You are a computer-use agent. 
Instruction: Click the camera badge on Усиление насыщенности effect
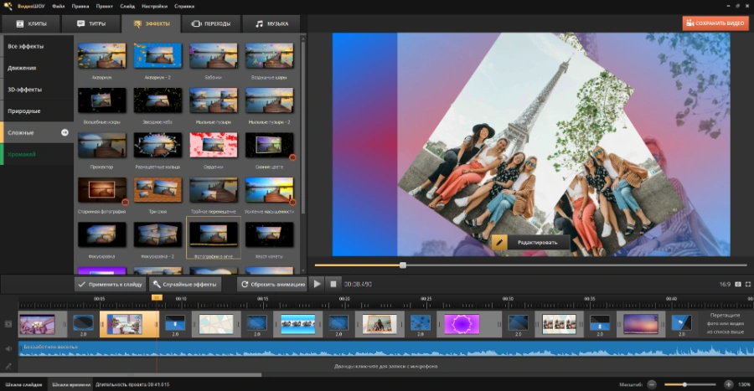pos(292,202)
